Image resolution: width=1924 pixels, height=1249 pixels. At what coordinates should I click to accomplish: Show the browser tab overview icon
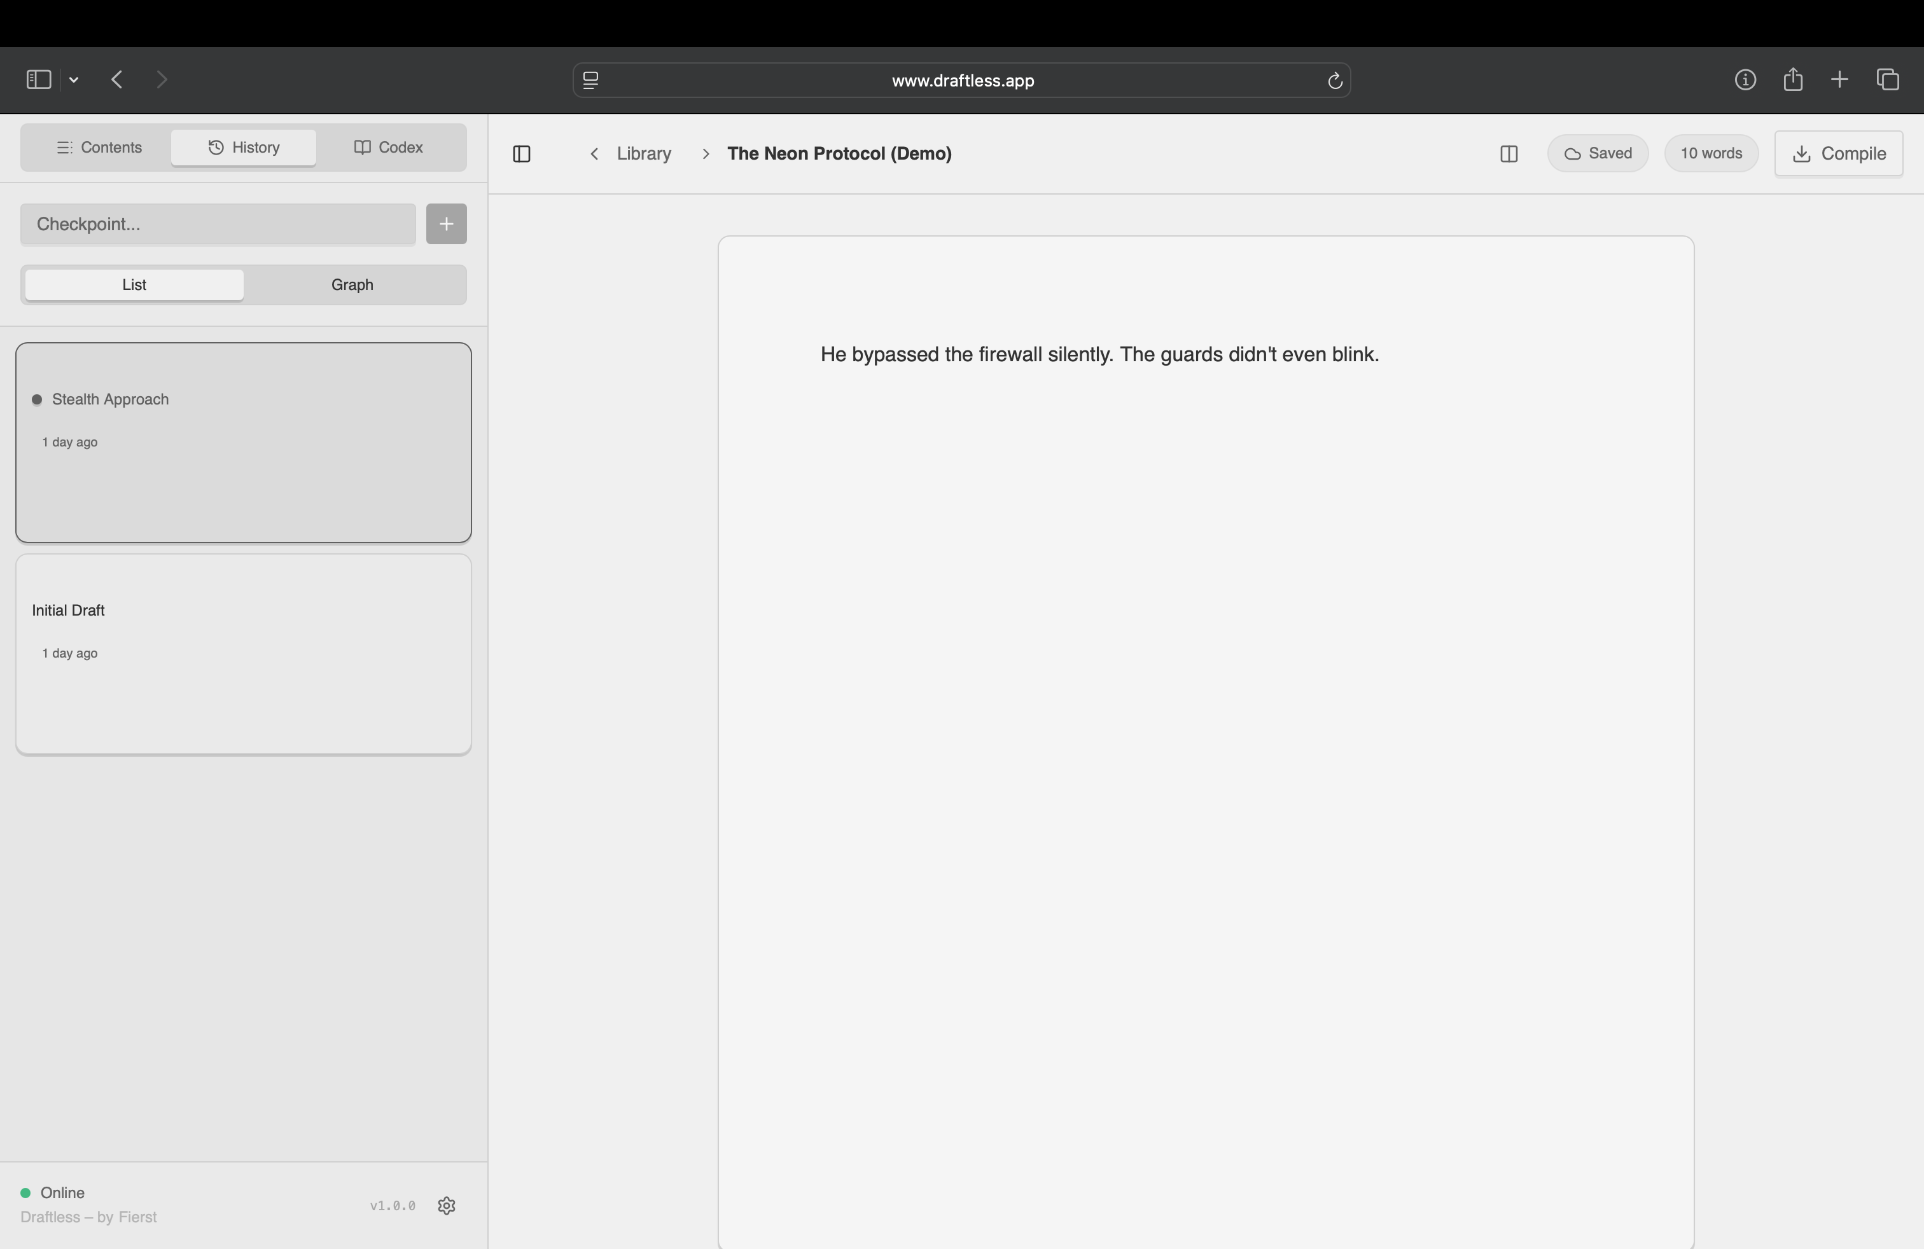click(1888, 79)
